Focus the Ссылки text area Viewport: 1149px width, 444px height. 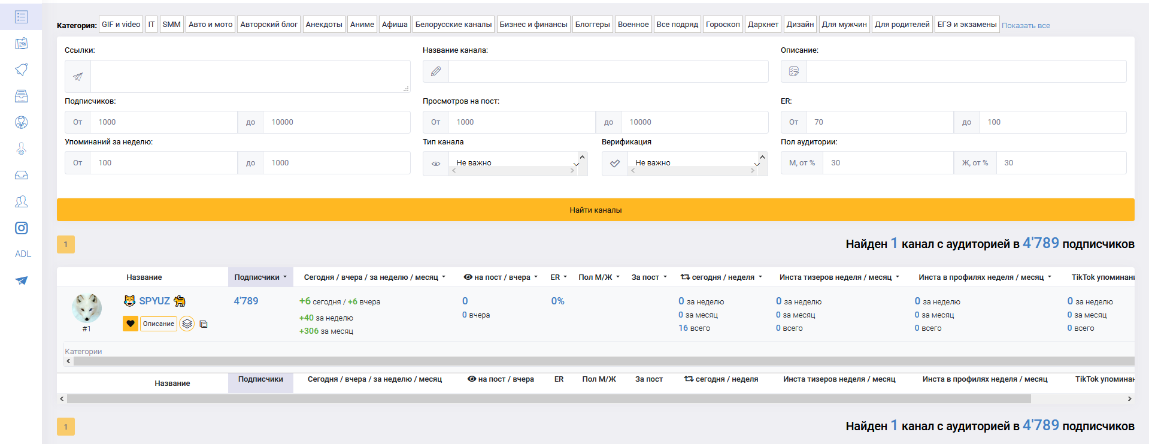point(250,76)
